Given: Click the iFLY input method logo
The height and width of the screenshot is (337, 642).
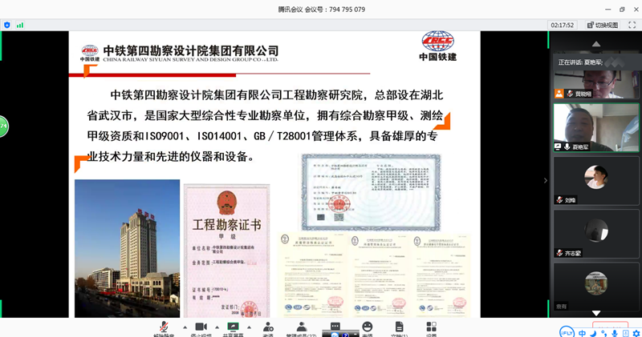Looking at the screenshot, I should tap(567, 332).
